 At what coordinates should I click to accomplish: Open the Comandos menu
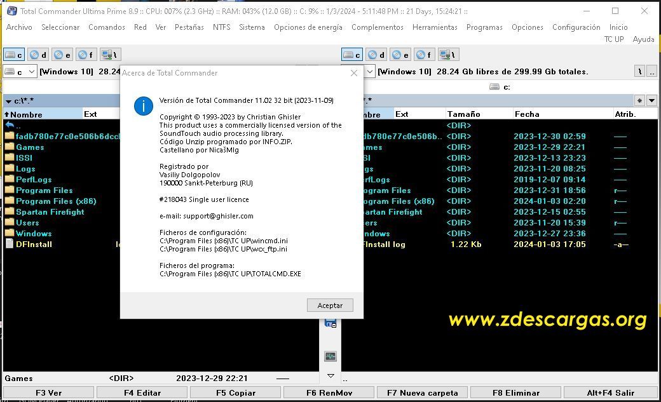point(107,27)
